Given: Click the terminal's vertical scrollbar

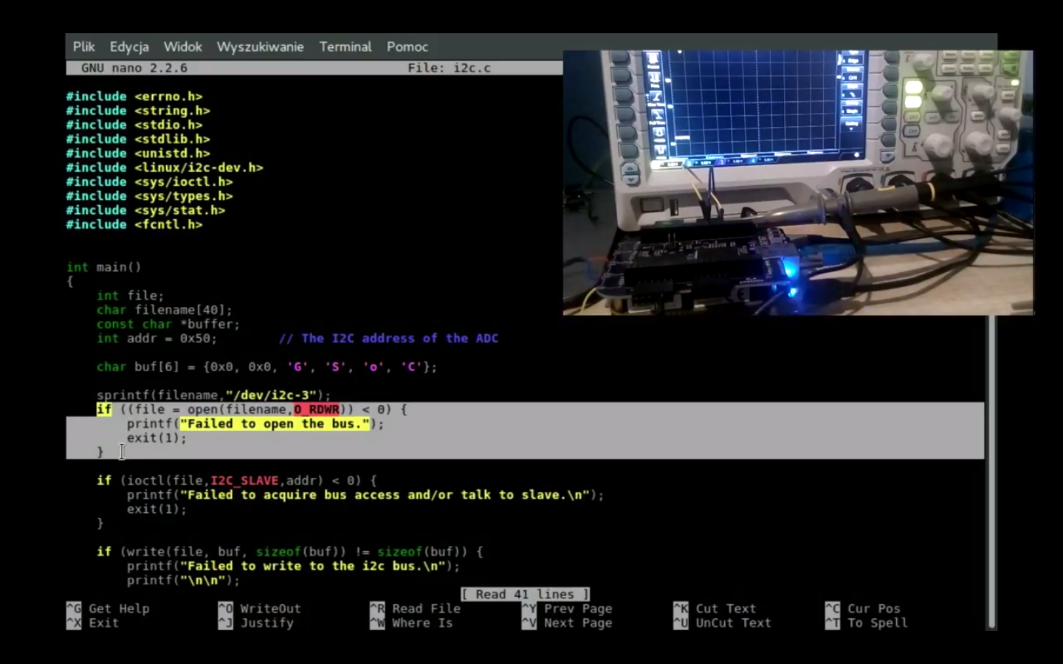Looking at the screenshot, I should pos(992,472).
